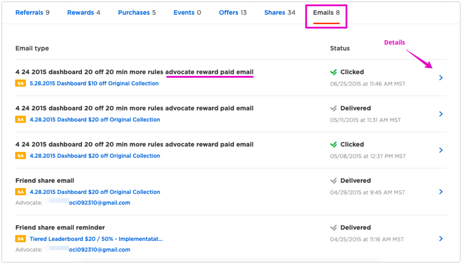
Task: Go to the Purchases tab
Action: [x=137, y=13]
